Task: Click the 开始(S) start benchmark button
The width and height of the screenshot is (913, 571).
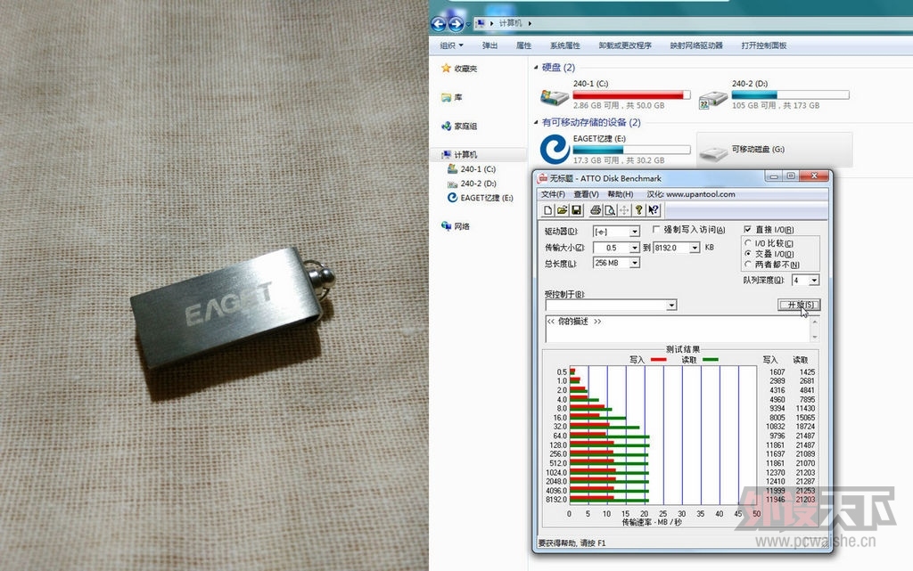Action: coord(800,305)
